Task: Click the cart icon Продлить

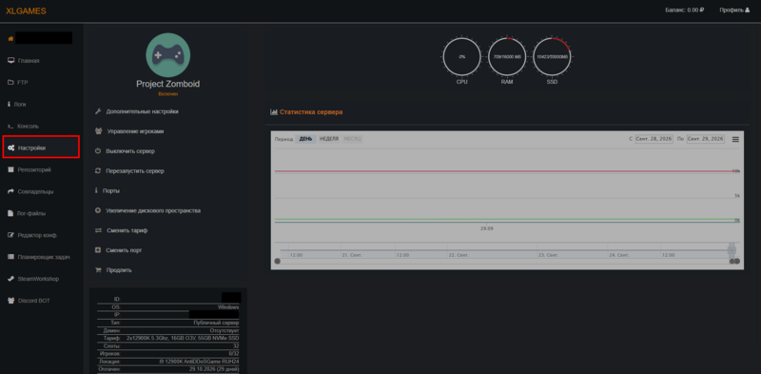Action: pyautogui.click(x=98, y=270)
